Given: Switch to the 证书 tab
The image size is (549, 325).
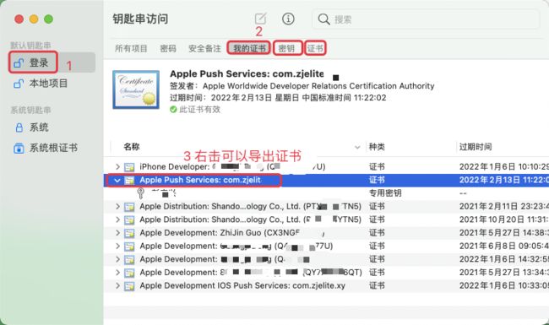Looking at the screenshot, I should (x=315, y=48).
